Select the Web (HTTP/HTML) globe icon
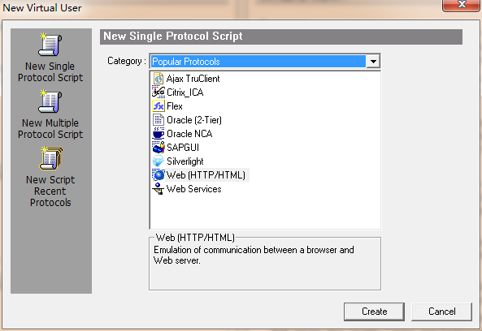This screenshot has height=331, width=482. 158,175
